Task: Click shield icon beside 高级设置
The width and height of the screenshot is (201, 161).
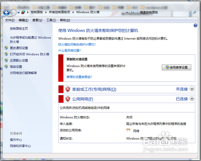Action: click(6, 66)
